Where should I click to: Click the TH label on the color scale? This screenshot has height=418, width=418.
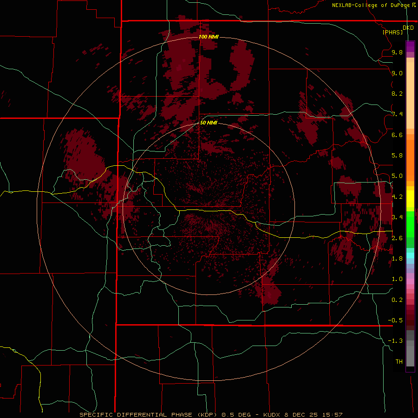[x=399, y=362]
